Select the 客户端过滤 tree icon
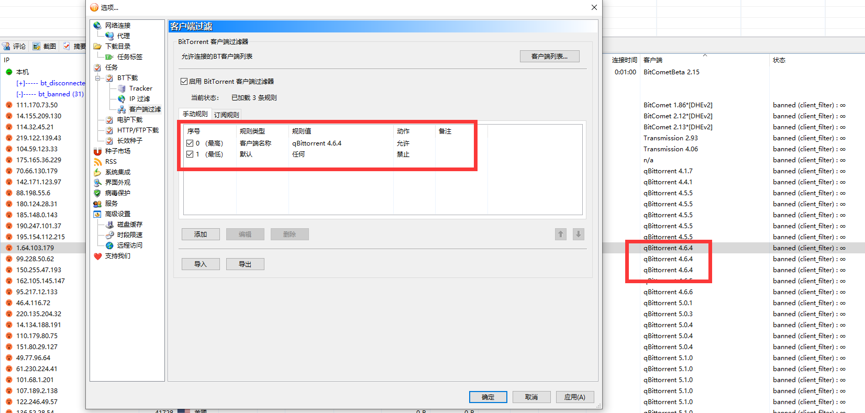The image size is (865, 413). click(x=121, y=109)
